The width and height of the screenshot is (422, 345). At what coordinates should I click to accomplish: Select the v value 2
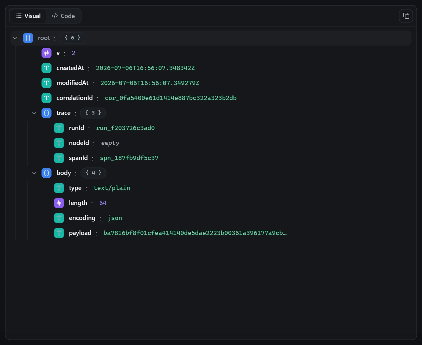coord(73,53)
